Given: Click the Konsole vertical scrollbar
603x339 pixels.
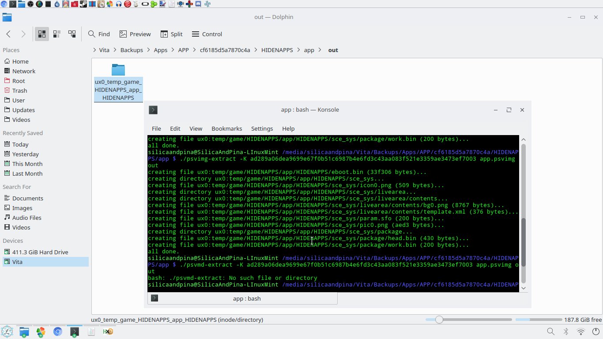Looking at the screenshot, I should tap(524, 243).
